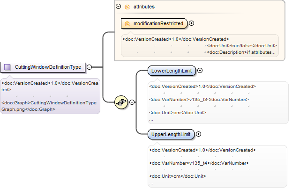Click the @ icon beside attributes header
This screenshot has width=292, height=189.
click(127, 7)
